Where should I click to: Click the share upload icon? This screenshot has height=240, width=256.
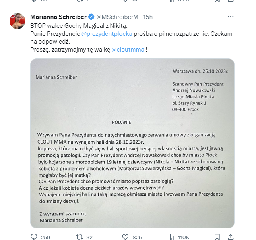point(231,237)
